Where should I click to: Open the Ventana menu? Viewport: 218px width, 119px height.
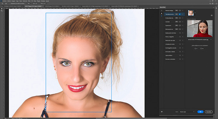pyautogui.click(x=43, y=1)
